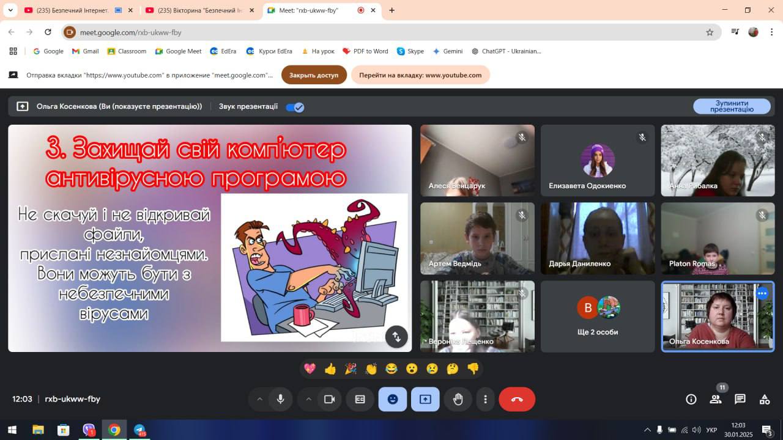
Task: Click the Закрыть доступ button
Action: point(314,75)
